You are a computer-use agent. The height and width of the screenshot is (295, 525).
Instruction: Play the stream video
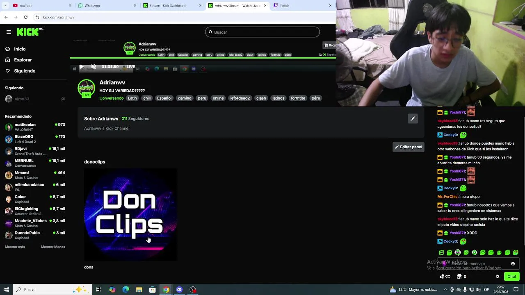(81, 67)
